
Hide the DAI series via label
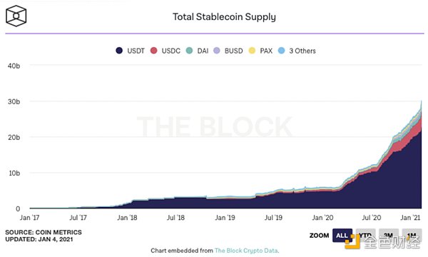[x=203, y=51]
